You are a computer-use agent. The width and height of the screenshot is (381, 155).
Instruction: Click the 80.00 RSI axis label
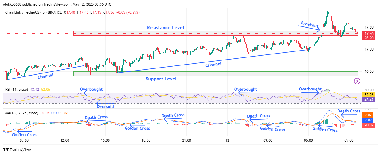369,90
